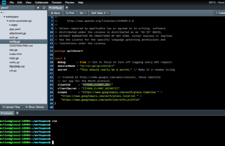Close the config.go tab via x icon
This screenshot has width=225, height=146.
pyautogui.click(x=50, y=8)
